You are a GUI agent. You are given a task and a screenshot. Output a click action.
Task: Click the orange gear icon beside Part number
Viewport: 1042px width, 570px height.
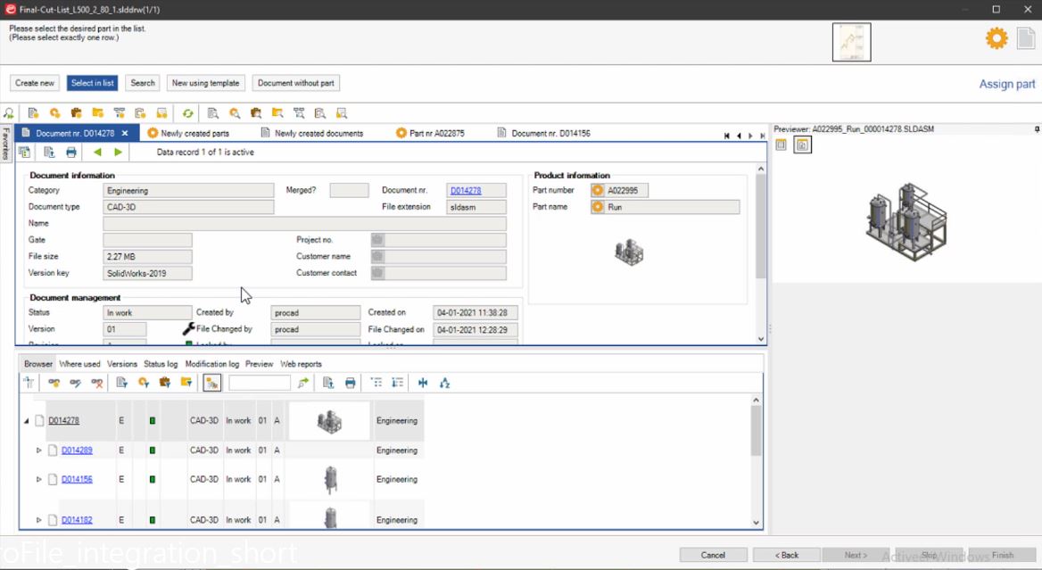pyautogui.click(x=598, y=191)
